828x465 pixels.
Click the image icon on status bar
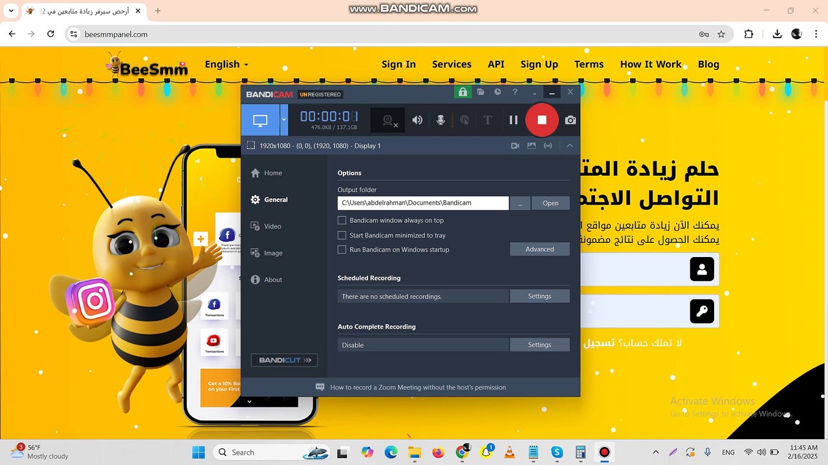pos(532,146)
